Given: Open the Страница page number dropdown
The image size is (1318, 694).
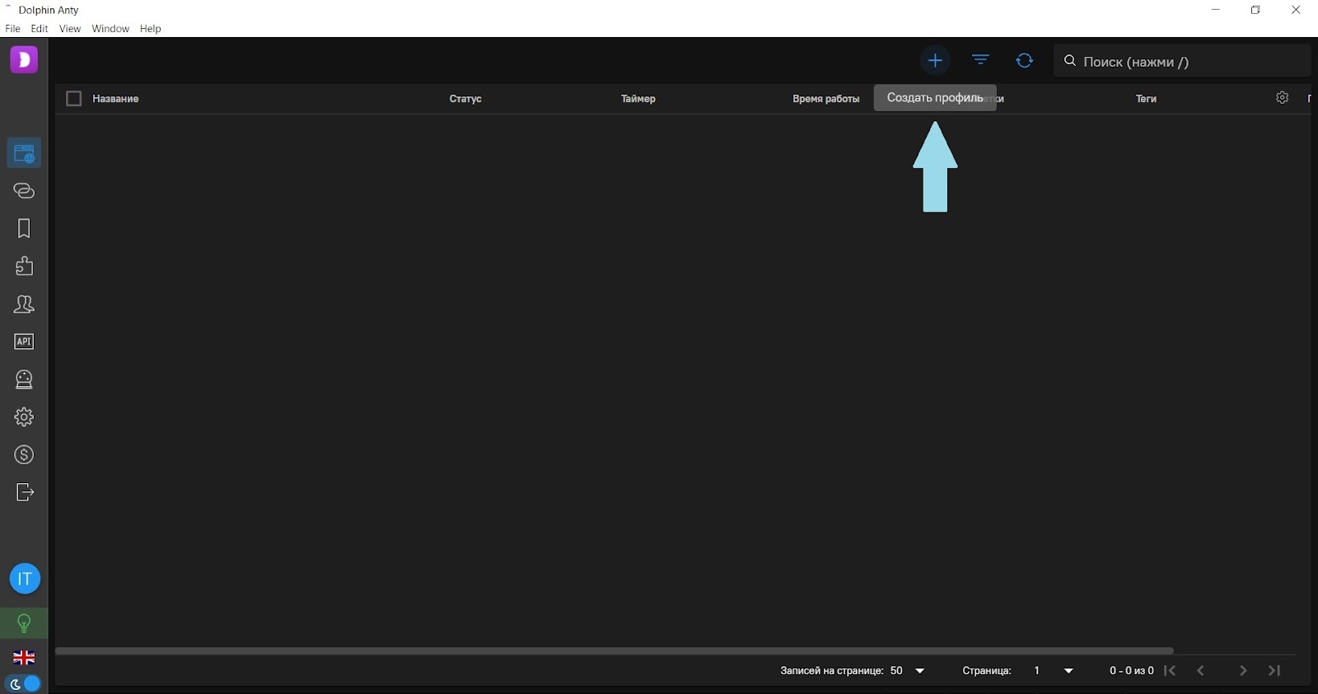Looking at the screenshot, I should pos(1054,671).
